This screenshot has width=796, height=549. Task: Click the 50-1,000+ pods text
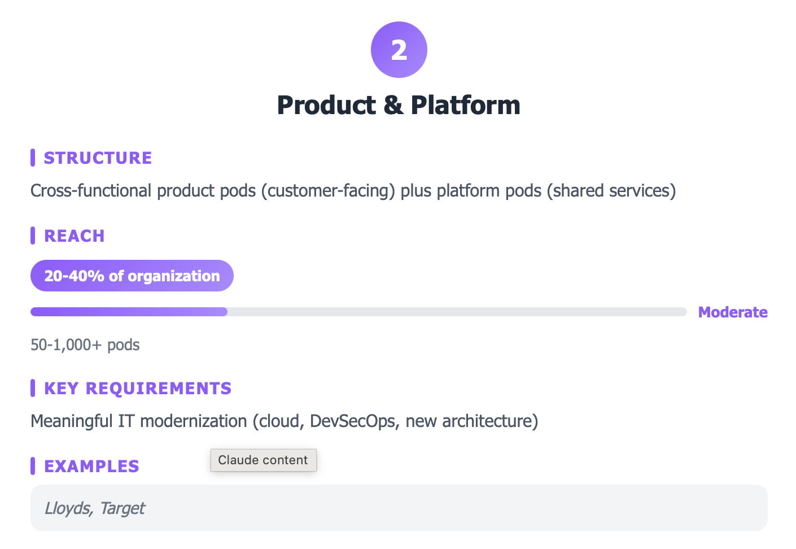pyautogui.click(x=85, y=345)
